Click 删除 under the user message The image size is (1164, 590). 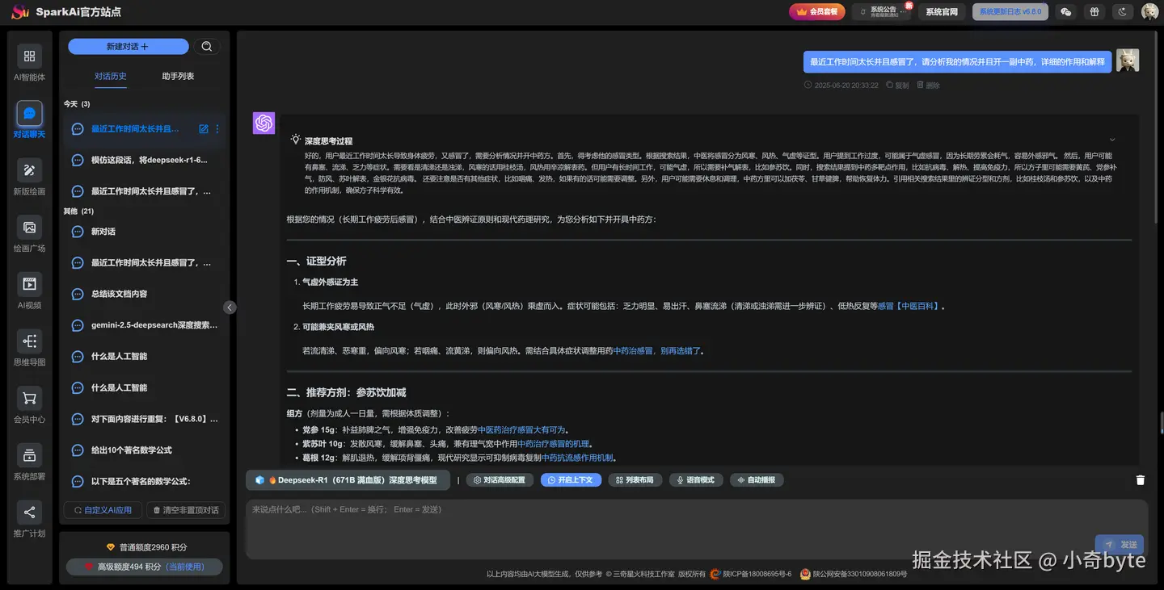[928, 85]
